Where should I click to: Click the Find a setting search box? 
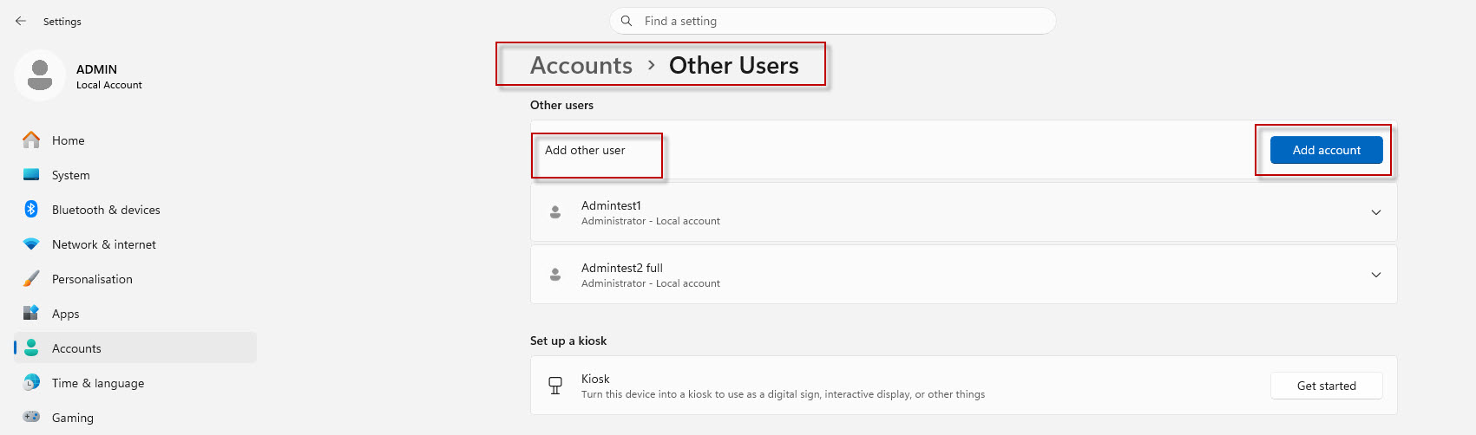point(832,21)
